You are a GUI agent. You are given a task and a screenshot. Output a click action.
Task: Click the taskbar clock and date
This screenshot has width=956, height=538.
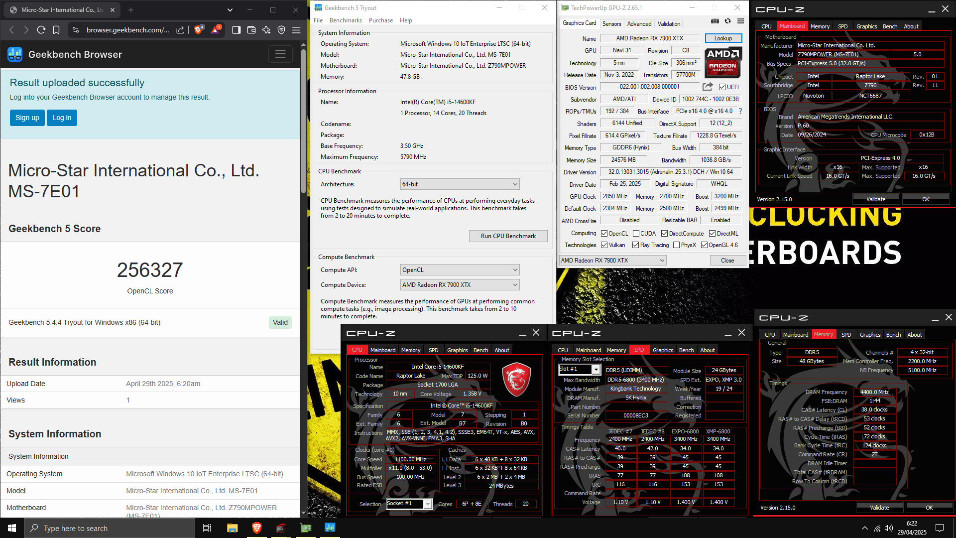pos(912,528)
